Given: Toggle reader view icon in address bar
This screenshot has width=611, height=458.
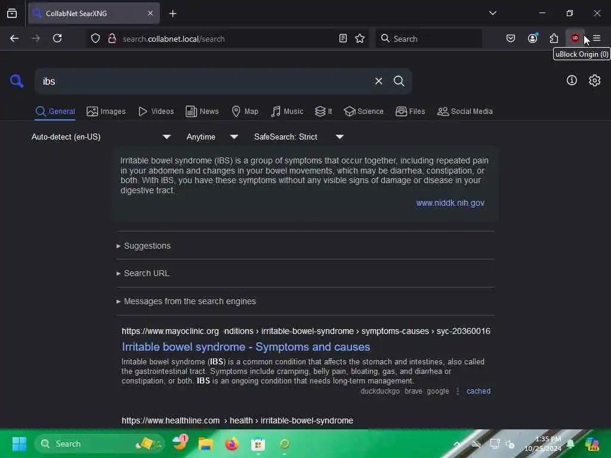Looking at the screenshot, I should (343, 38).
